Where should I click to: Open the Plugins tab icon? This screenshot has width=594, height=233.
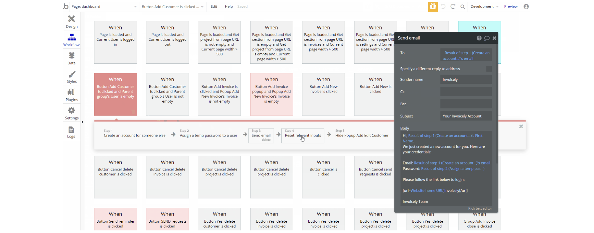tap(71, 92)
